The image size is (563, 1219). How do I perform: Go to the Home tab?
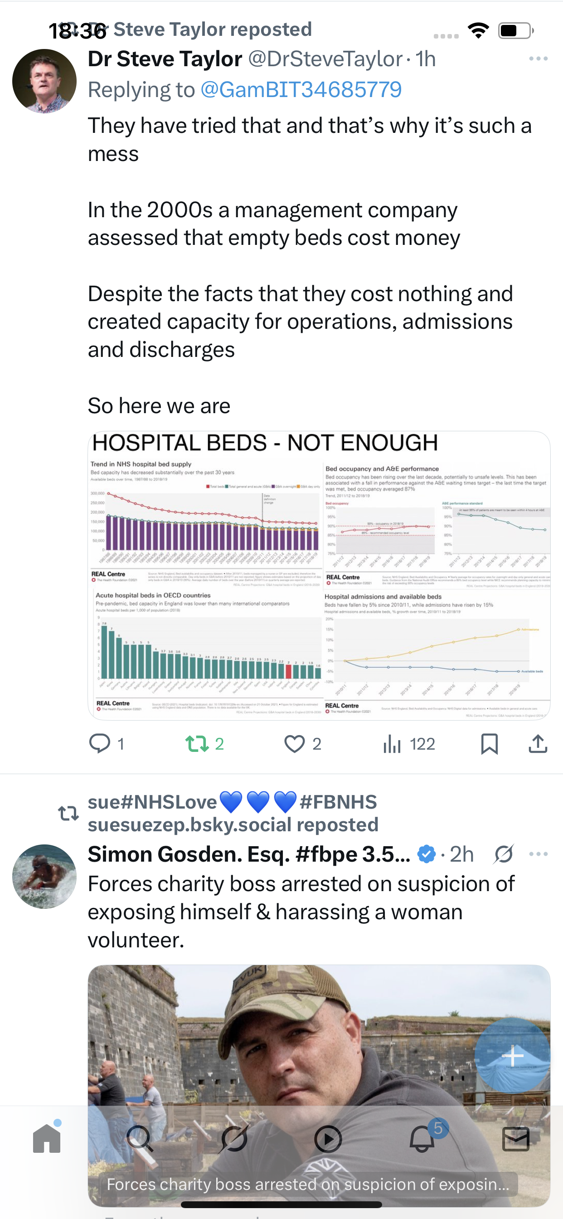[47, 1139]
